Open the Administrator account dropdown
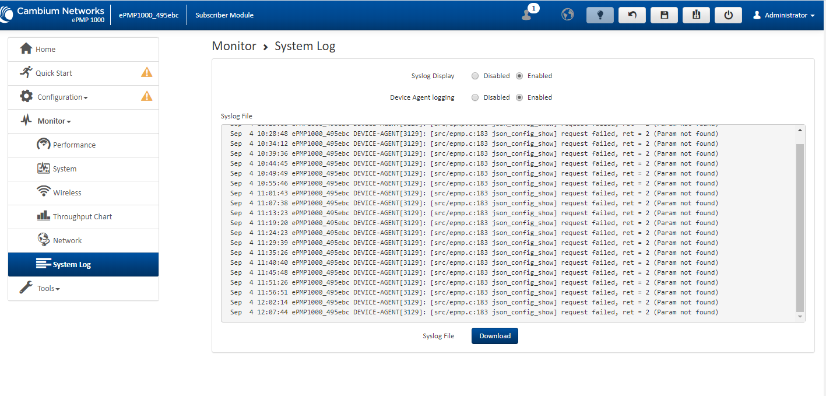826x396 pixels. 785,15
